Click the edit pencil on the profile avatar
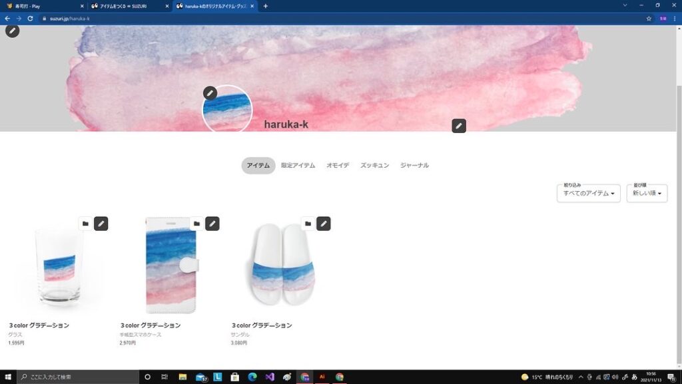The image size is (682, 384). [x=210, y=93]
